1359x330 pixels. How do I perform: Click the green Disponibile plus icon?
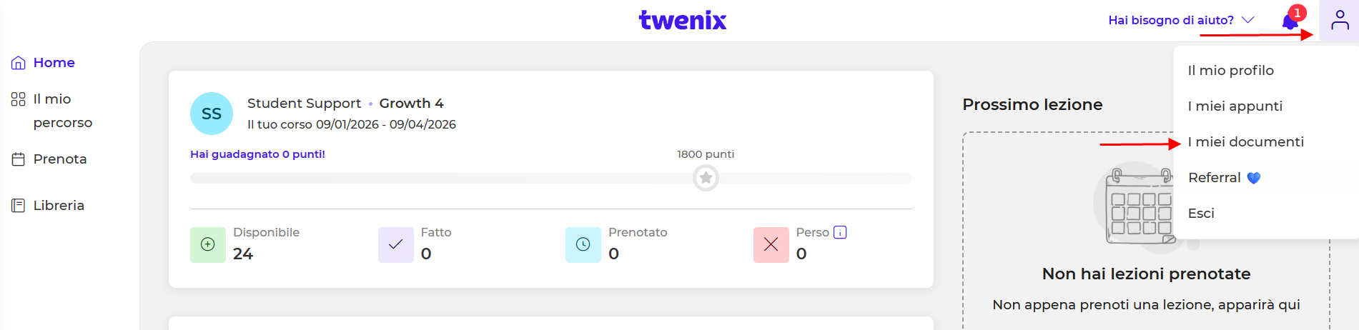coord(208,244)
